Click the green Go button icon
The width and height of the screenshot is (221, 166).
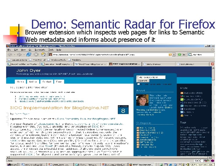point(180,55)
